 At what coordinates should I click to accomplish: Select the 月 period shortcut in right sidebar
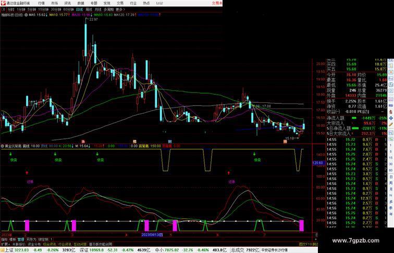(x=391, y=190)
